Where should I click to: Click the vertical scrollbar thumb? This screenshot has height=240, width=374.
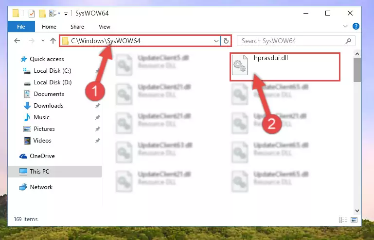coord(357,70)
